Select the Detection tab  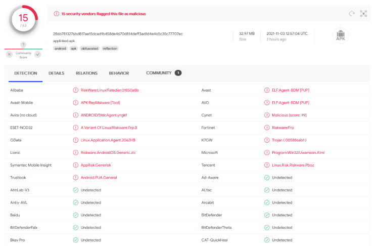[x=25, y=73]
